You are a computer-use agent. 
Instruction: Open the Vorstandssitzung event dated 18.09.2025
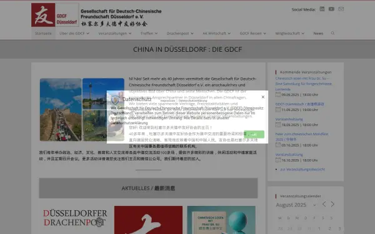point(289,119)
